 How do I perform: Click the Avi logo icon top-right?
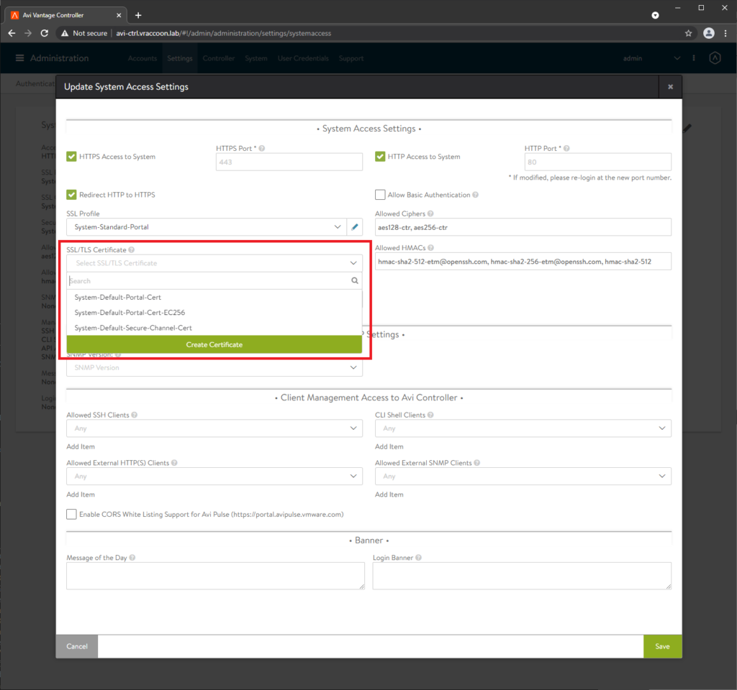[x=715, y=58]
